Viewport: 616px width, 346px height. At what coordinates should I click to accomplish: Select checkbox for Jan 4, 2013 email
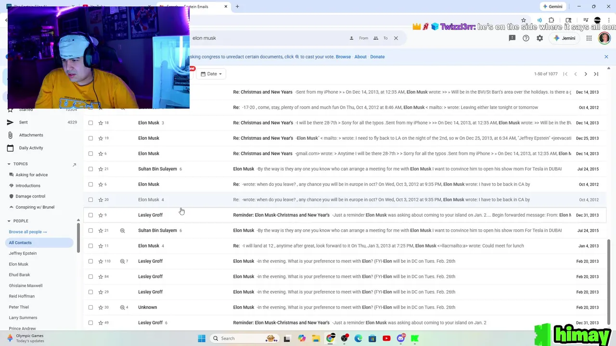[90, 246]
